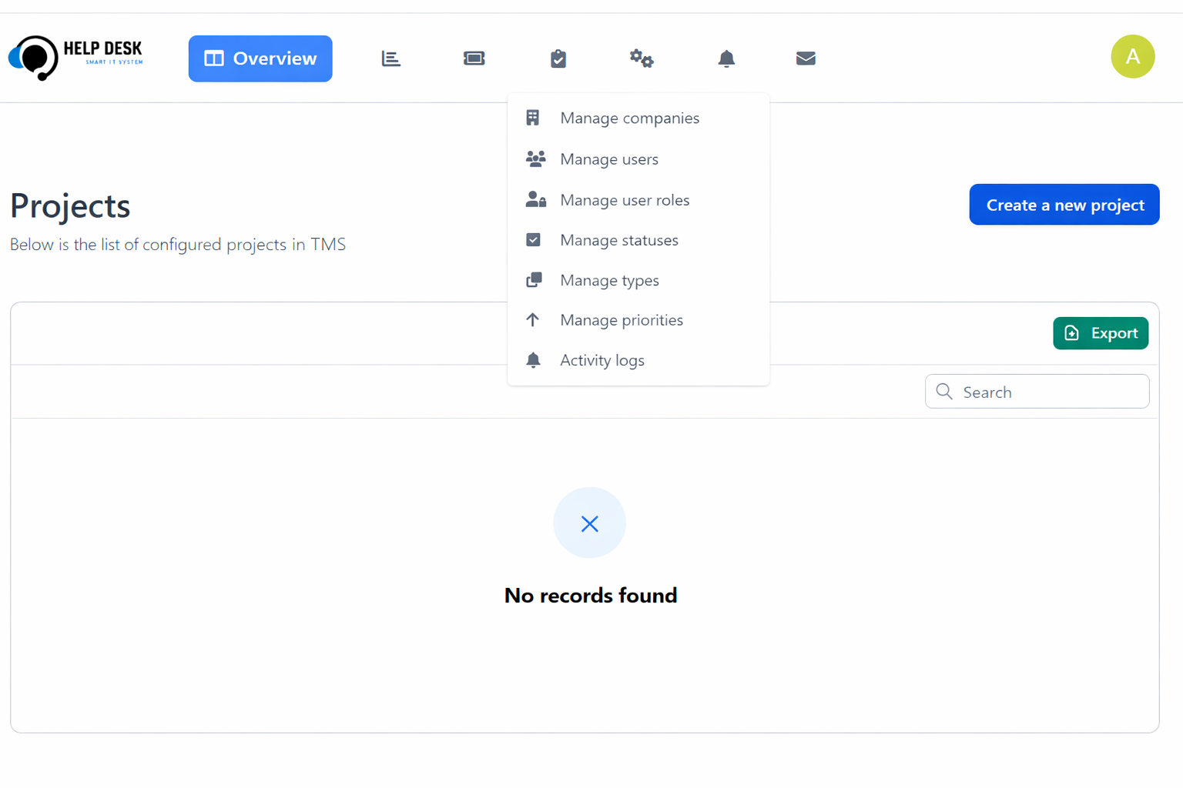Open notifications bell in top navbar
Image resolution: width=1183 pixels, height=788 pixels.
pyautogui.click(x=726, y=58)
